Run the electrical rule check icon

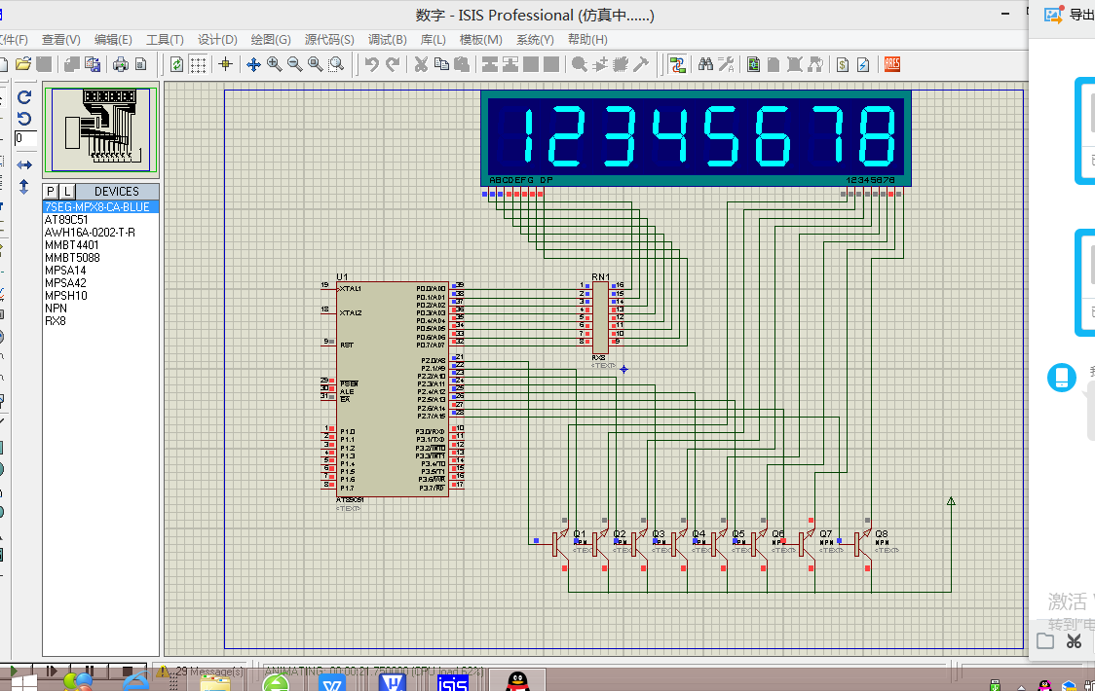pyautogui.click(x=864, y=65)
